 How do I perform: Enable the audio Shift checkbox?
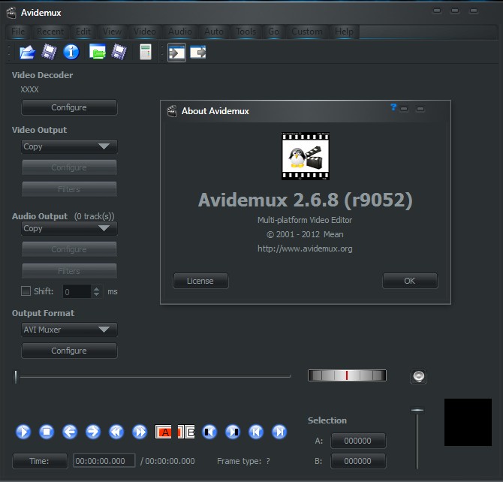click(x=26, y=291)
